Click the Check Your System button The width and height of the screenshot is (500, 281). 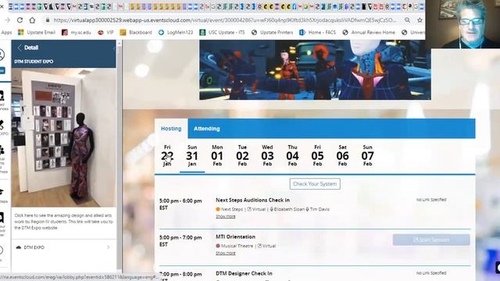[x=315, y=184]
